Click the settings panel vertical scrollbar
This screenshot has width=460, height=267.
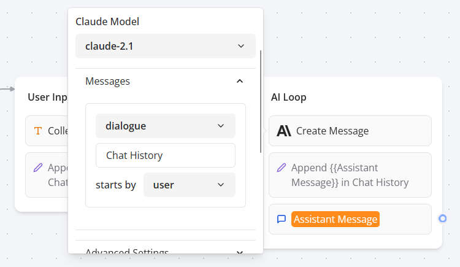coord(261,101)
